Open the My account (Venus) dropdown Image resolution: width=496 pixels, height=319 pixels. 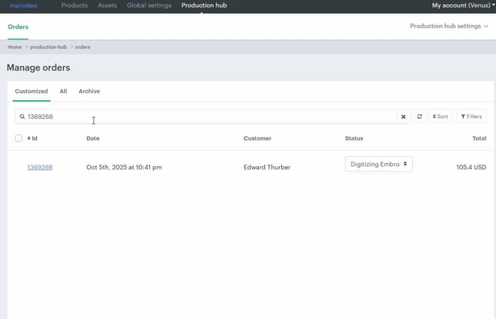[463, 5]
